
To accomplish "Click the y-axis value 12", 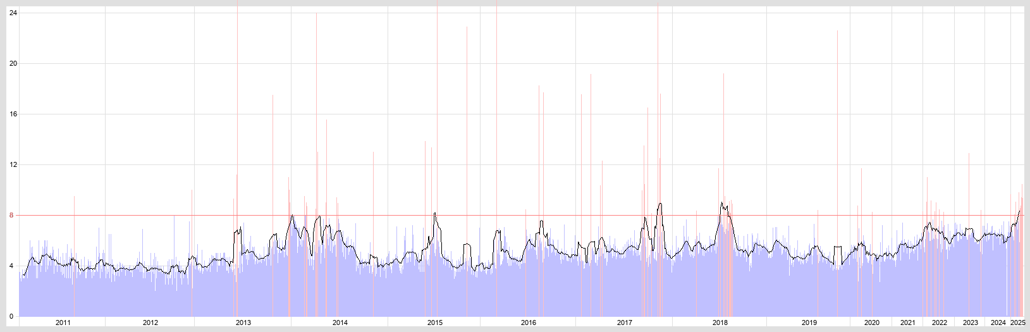I will click(13, 164).
